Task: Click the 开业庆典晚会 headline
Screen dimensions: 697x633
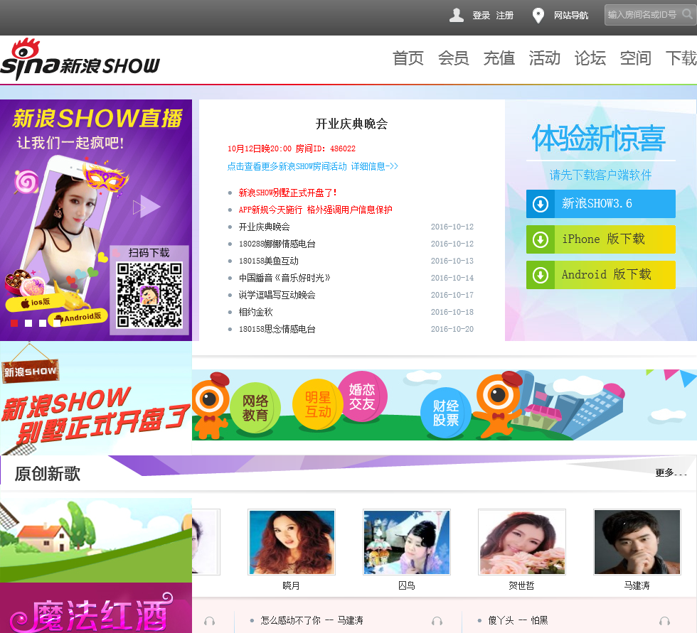Action: click(x=351, y=124)
